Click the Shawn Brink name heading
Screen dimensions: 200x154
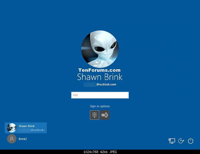click(100, 77)
